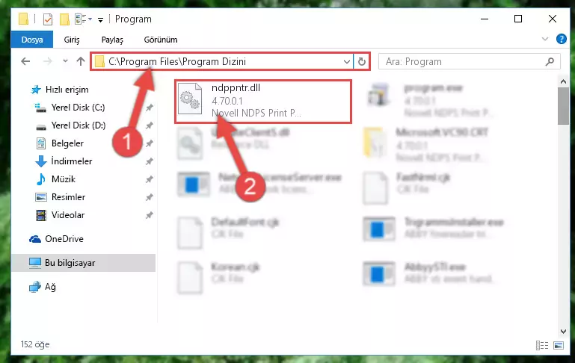Open Help via the question mark icon

(561, 39)
